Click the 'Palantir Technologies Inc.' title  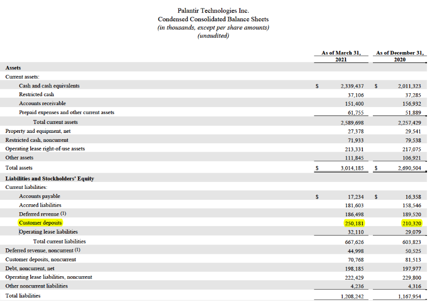pyautogui.click(x=213, y=11)
